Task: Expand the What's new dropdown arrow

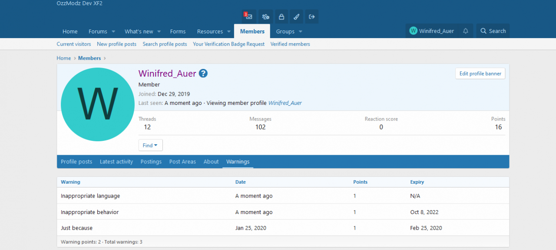Action: pyautogui.click(x=159, y=32)
